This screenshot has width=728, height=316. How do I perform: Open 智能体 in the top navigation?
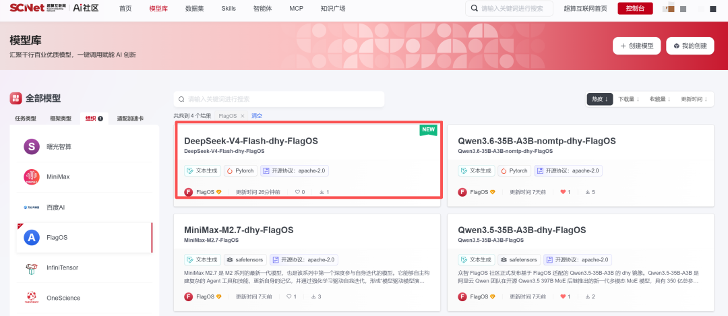263,8
